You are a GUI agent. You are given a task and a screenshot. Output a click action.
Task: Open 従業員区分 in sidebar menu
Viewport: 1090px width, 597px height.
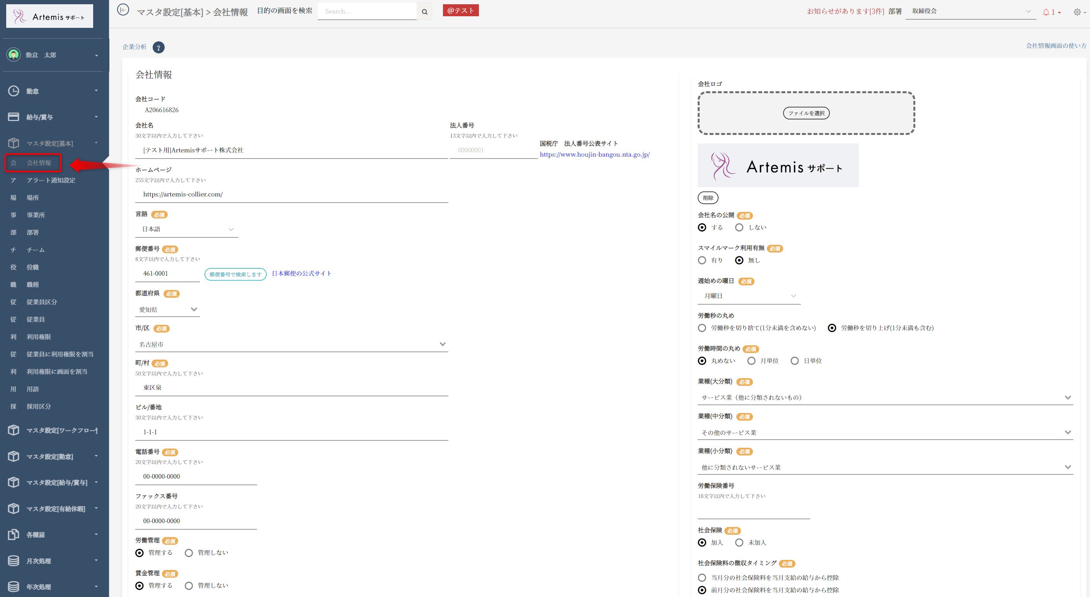coord(41,302)
